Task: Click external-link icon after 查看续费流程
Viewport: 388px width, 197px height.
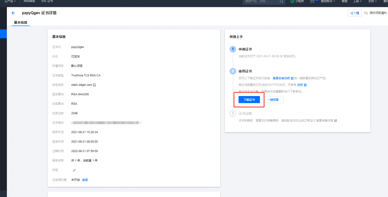Action: (x=336, y=121)
